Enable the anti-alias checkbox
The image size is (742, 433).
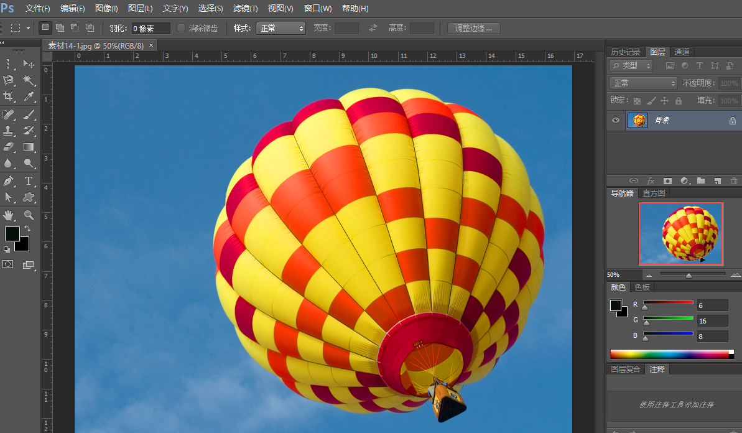click(181, 28)
